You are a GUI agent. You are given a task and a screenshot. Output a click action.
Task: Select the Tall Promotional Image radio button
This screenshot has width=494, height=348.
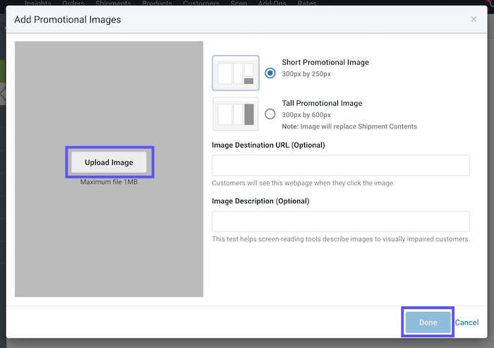tap(270, 114)
